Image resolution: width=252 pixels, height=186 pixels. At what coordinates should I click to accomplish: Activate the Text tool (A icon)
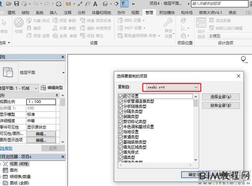(95, 4)
